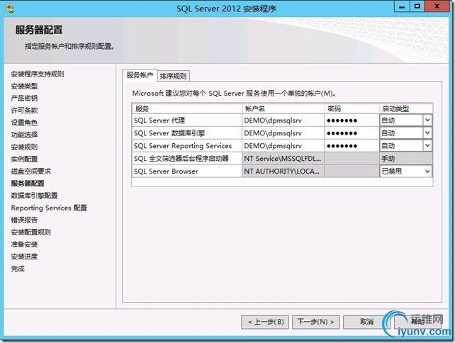This screenshot has width=455, height=343.
Task: Select 数据库引擎配置 step in sidebar
Action: point(34,196)
